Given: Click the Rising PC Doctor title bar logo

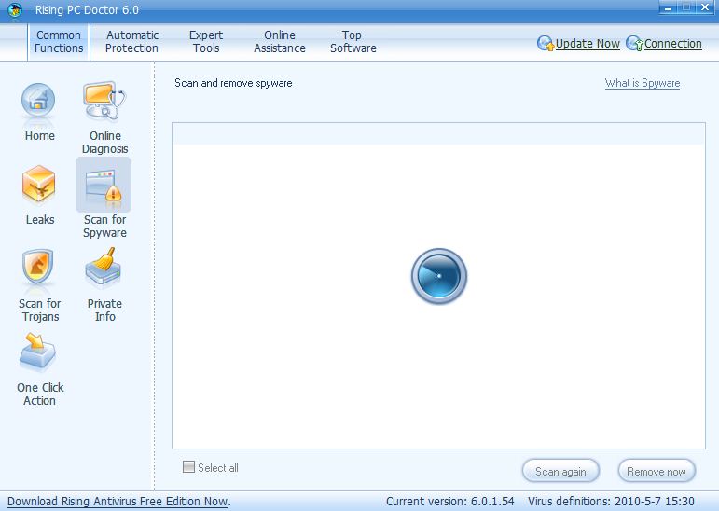Looking at the screenshot, I should [15, 9].
